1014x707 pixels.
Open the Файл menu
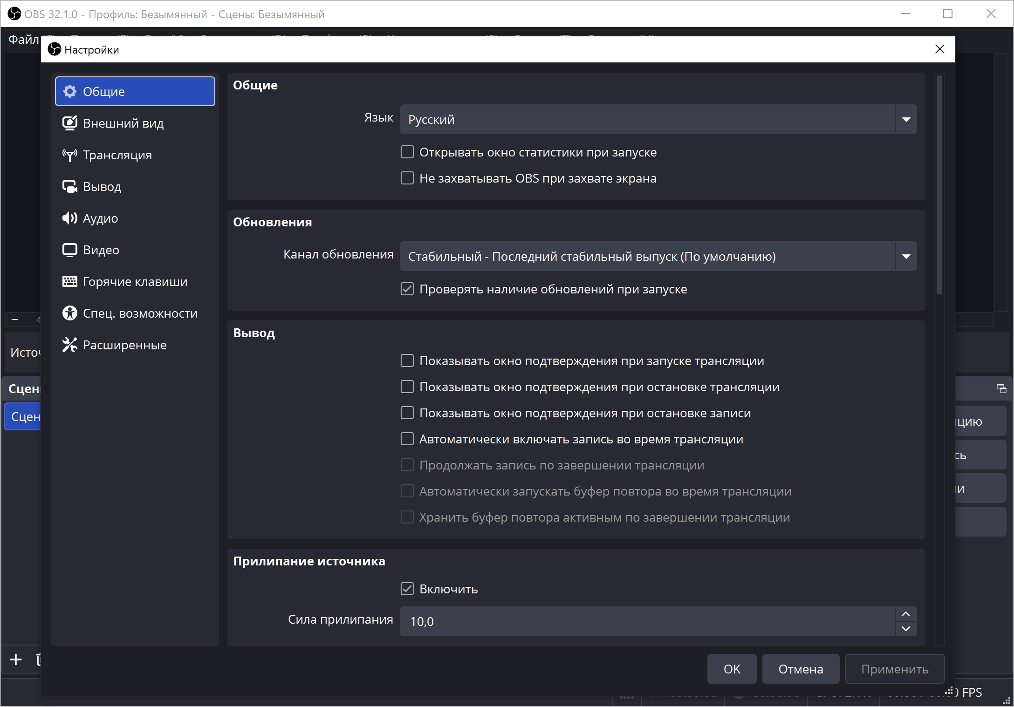click(x=23, y=39)
